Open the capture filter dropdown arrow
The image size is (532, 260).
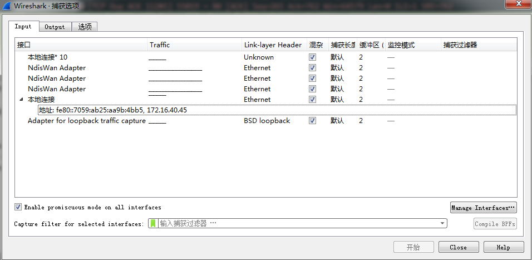(x=442, y=223)
